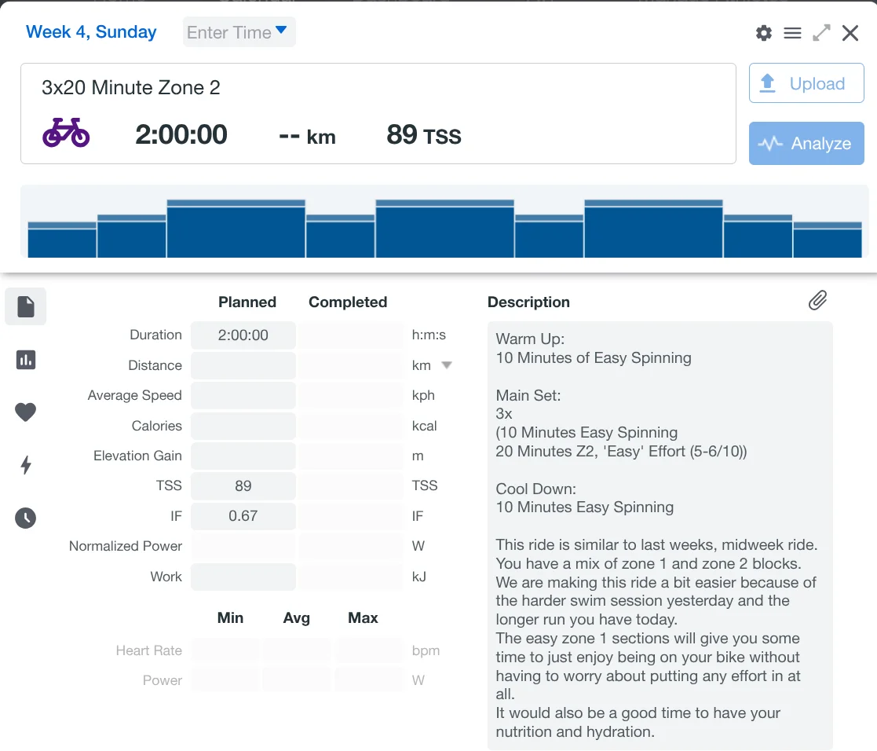Click the Week 4, Sunday link

click(x=91, y=32)
